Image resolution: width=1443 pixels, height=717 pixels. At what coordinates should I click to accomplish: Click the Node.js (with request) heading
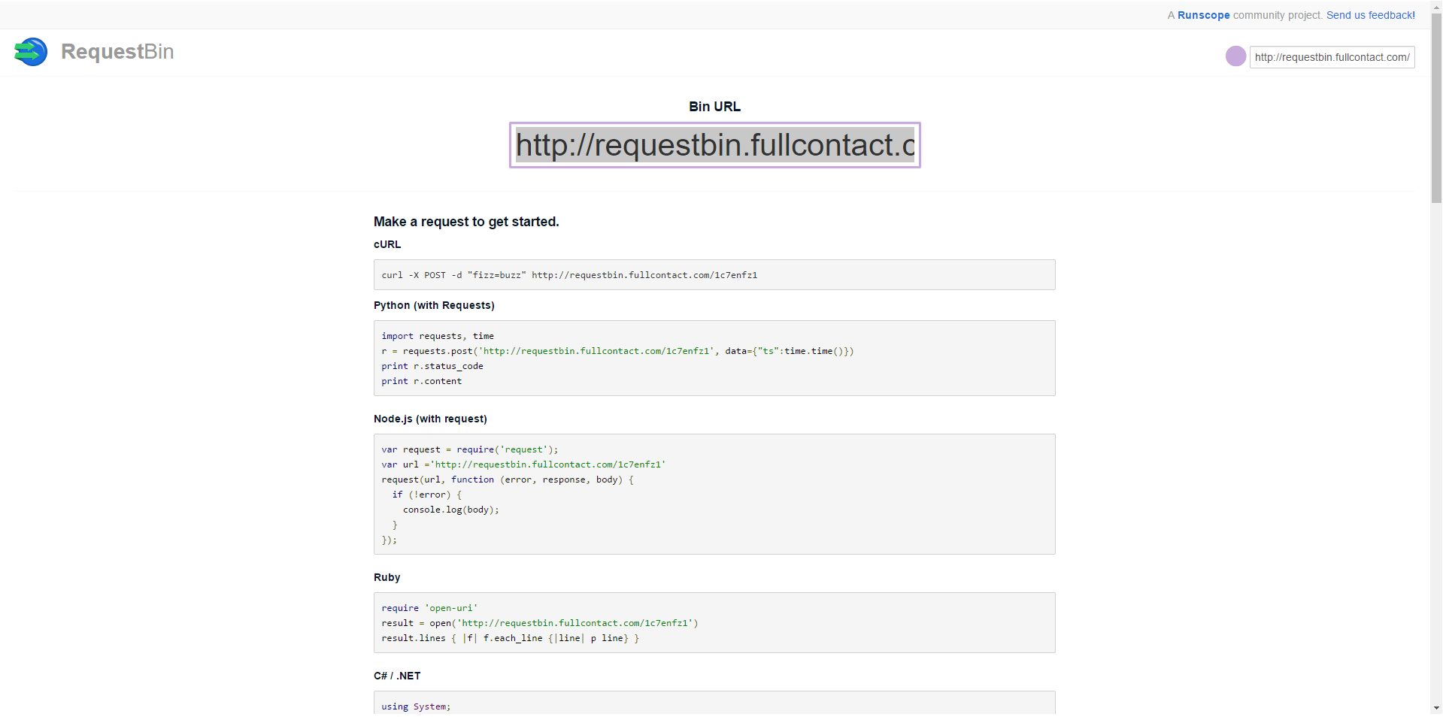(x=430, y=419)
